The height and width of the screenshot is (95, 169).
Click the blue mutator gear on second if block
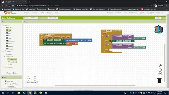pyautogui.click(x=106, y=45)
